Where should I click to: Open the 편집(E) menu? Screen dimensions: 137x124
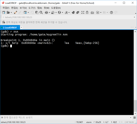15,8
